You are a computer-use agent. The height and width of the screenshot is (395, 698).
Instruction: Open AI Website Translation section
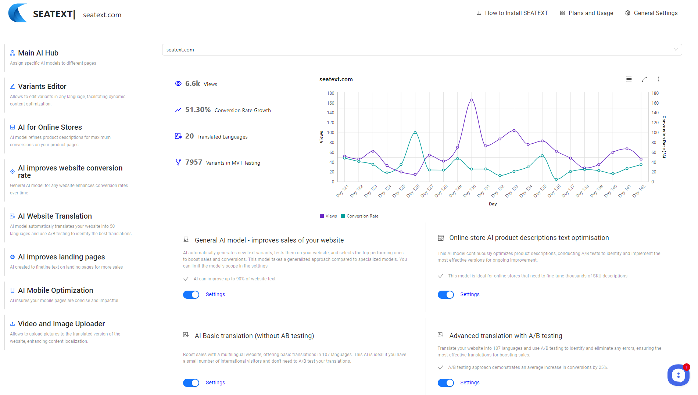[55, 216]
